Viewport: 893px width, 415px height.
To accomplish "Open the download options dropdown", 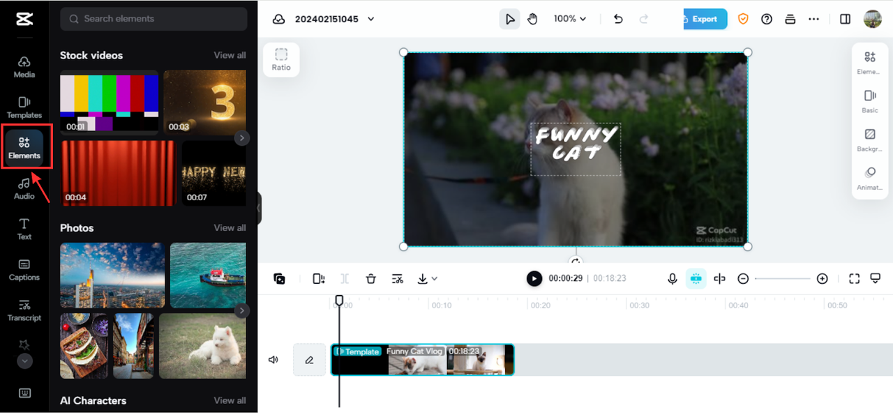I will click(x=428, y=278).
